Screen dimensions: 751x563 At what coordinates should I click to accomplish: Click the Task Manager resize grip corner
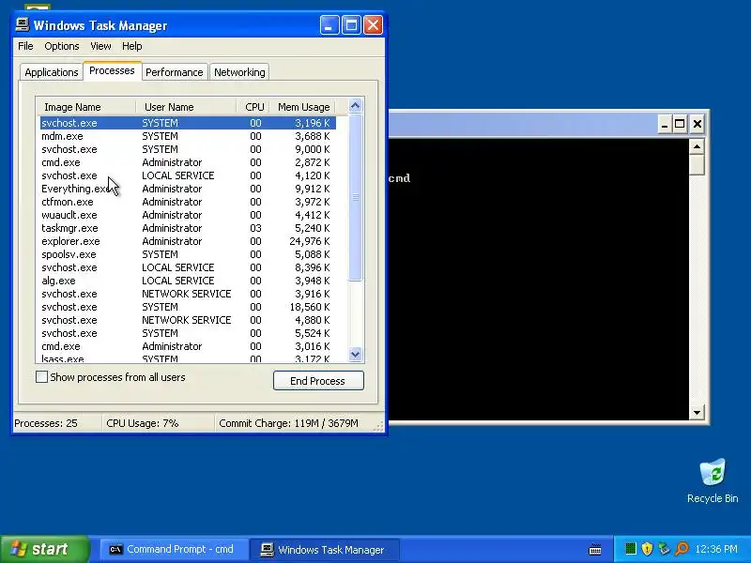point(379,426)
